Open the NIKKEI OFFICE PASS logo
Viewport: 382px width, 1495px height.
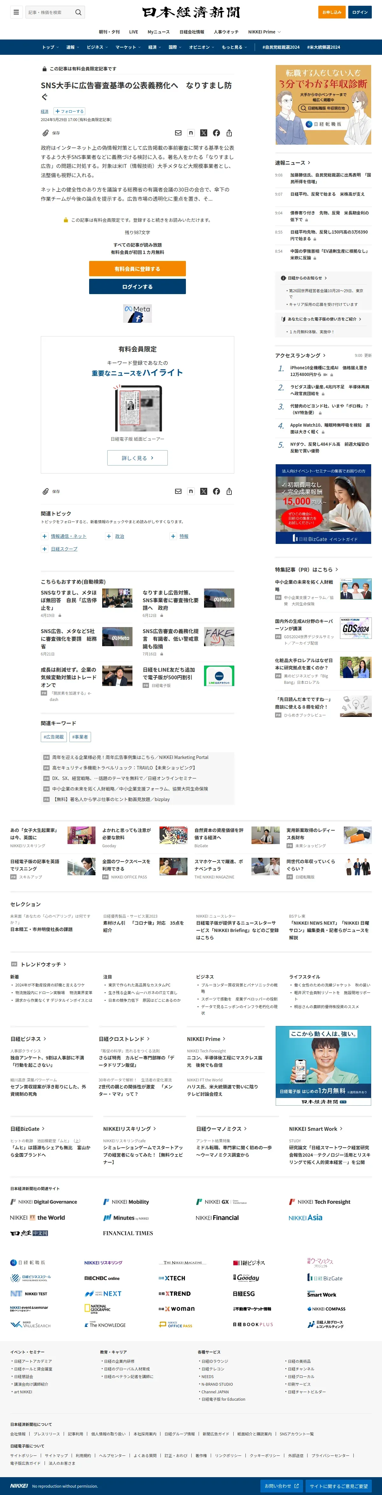[x=175, y=1325]
